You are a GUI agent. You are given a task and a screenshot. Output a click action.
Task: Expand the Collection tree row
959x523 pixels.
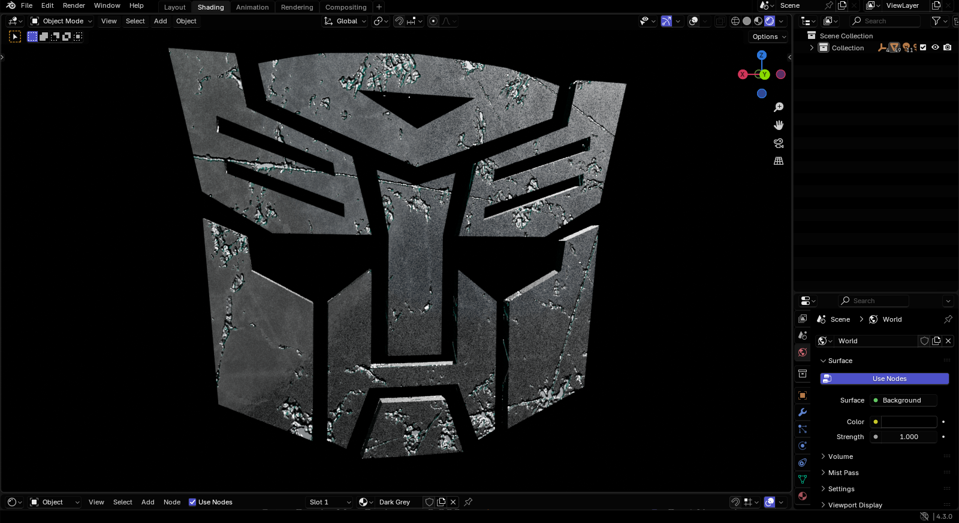[x=812, y=47]
